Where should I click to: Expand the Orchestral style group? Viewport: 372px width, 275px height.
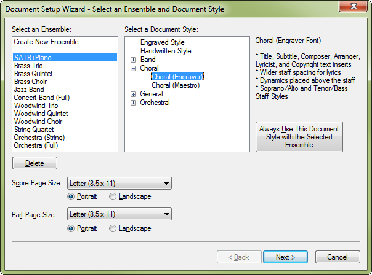pyautogui.click(x=133, y=103)
